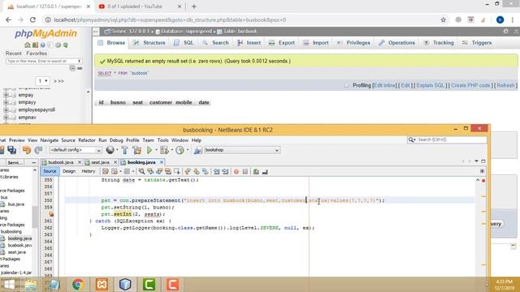
Task: Select seat.java in the Projects tree
Action: [16, 252]
